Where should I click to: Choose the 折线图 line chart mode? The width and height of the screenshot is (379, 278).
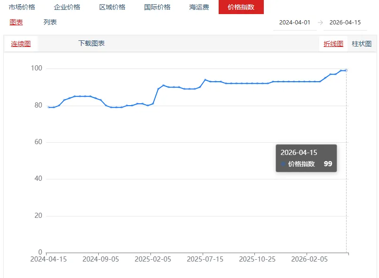click(x=333, y=44)
